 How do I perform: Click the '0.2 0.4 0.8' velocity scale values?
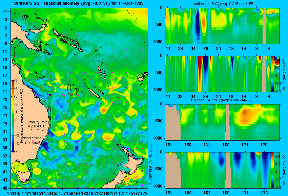click(x=37, y=126)
